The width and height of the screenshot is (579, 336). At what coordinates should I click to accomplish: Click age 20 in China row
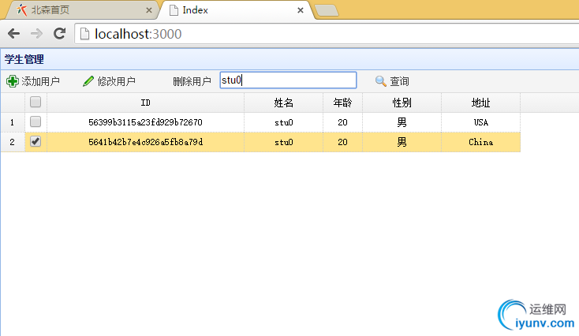click(x=342, y=142)
